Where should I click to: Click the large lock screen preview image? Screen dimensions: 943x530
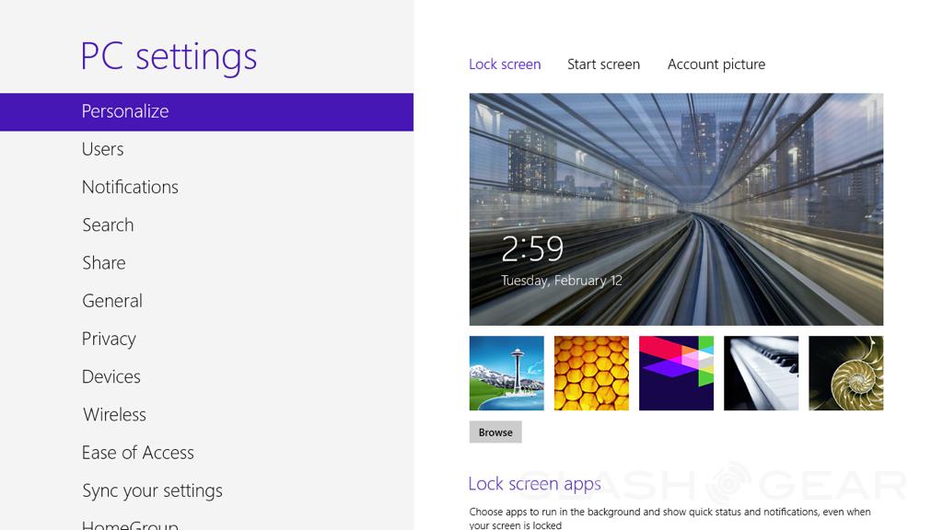676,209
